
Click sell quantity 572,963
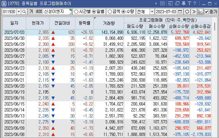click(x=138, y=74)
